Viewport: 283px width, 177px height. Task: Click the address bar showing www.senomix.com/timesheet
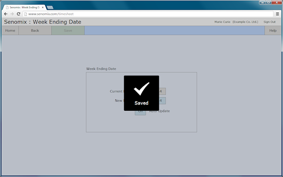click(x=148, y=14)
